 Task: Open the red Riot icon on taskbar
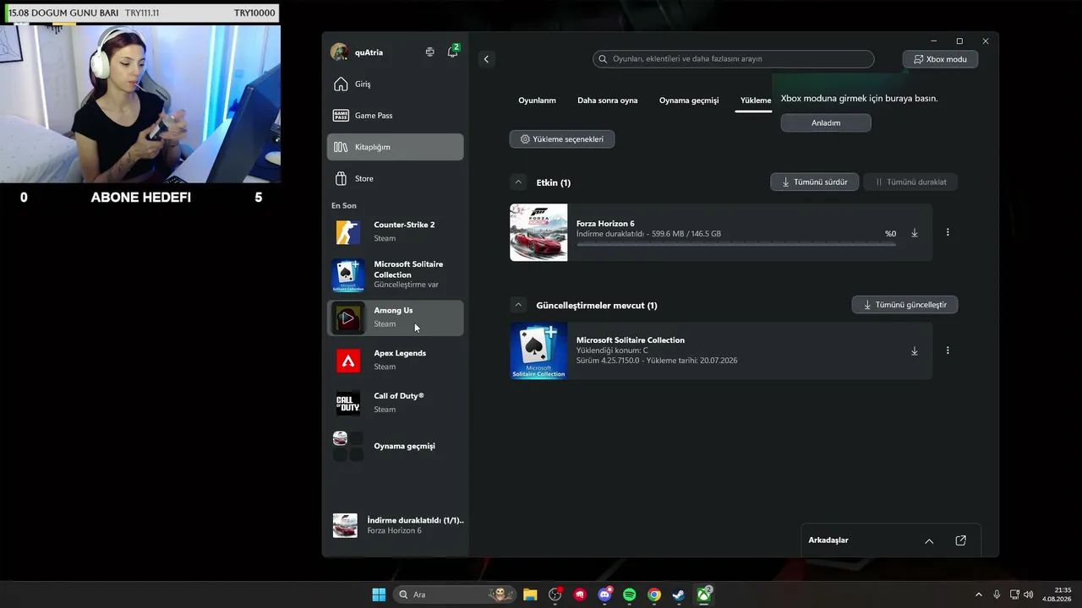[580, 594]
